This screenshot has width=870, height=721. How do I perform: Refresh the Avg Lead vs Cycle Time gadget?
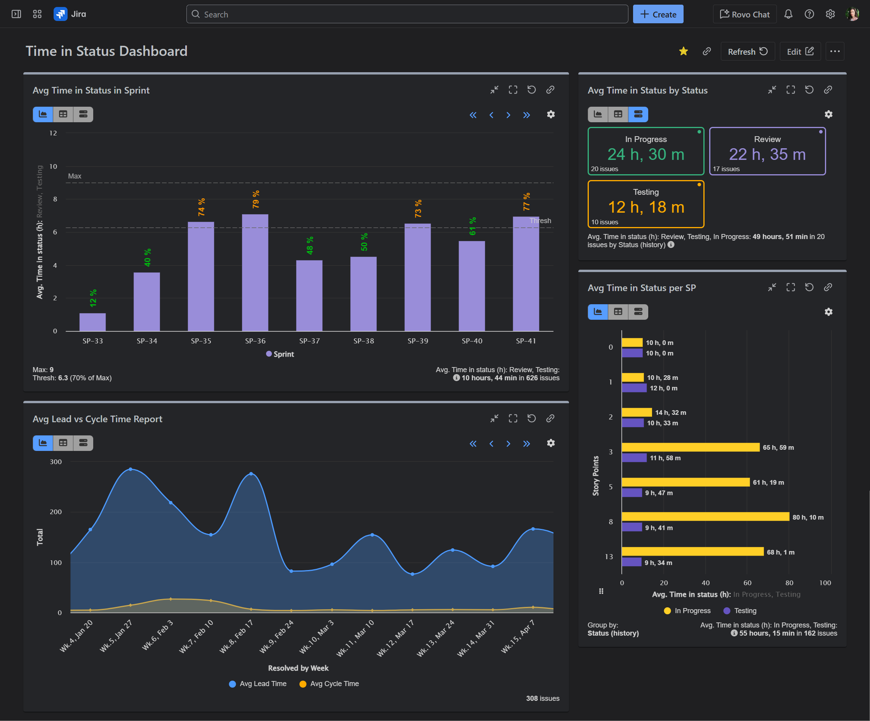click(x=532, y=418)
